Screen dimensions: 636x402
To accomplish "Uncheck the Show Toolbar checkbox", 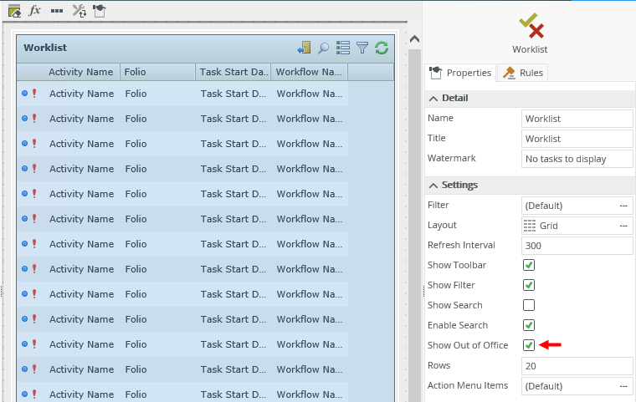I will 529,265.
